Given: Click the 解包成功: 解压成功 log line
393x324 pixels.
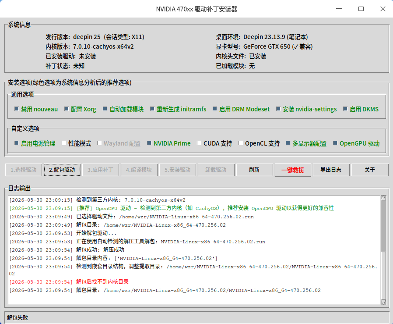Looking at the screenshot, I should click(x=67, y=250).
